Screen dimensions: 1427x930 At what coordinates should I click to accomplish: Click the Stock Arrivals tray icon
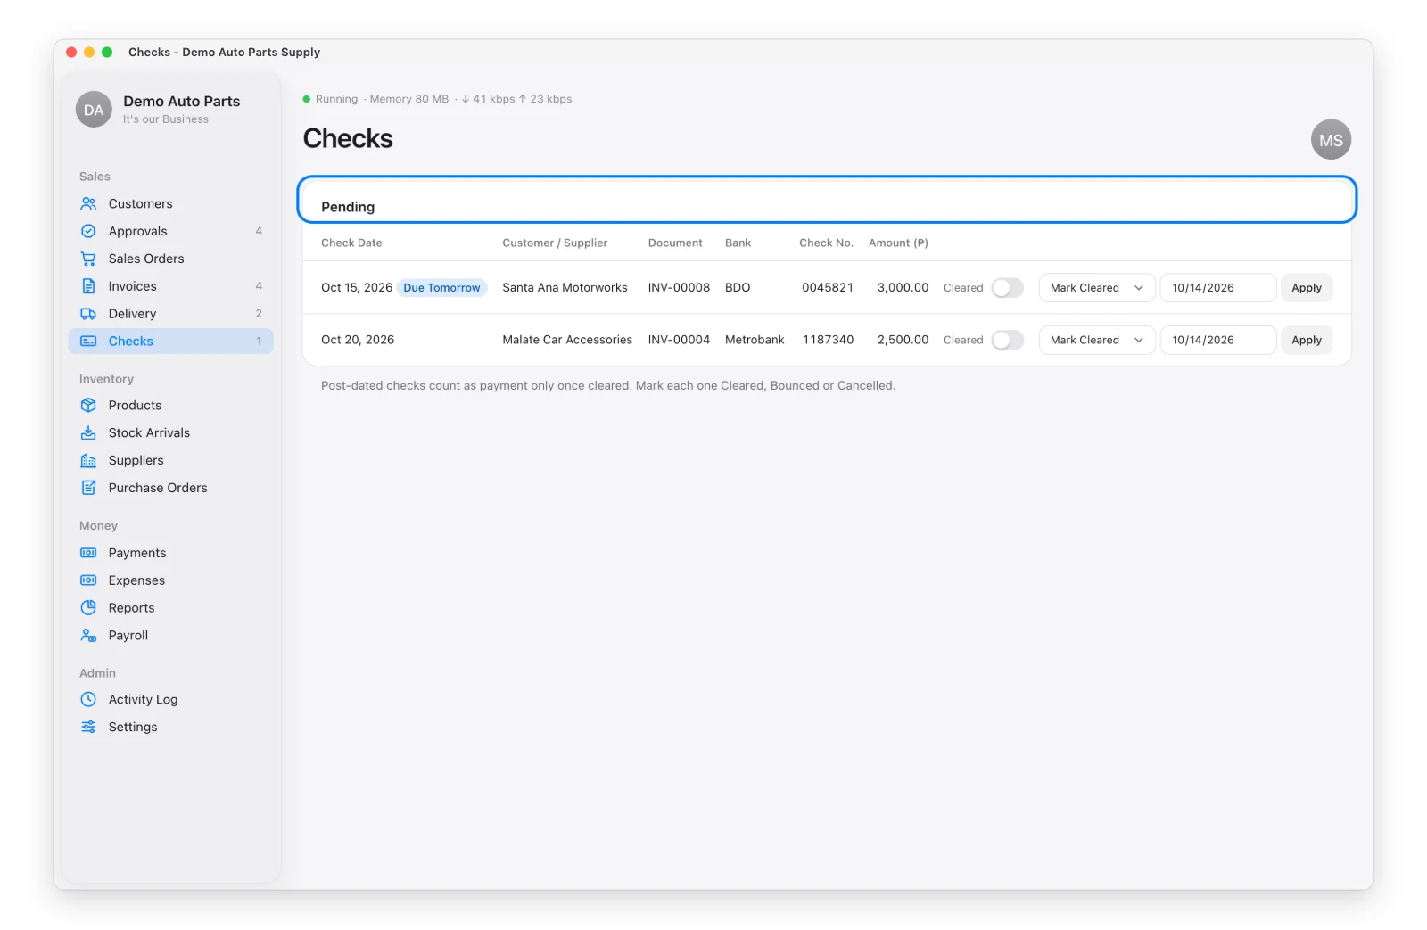(88, 432)
